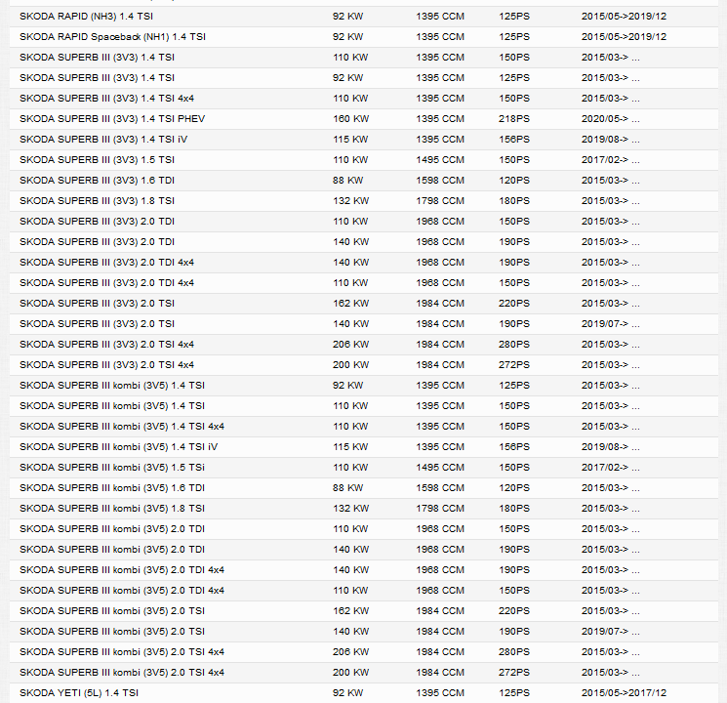The height and width of the screenshot is (703, 727).
Task: Select the SKODA YETI (5L) 1.4 TSI row
Action: pyautogui.click(x=364, y=693)
